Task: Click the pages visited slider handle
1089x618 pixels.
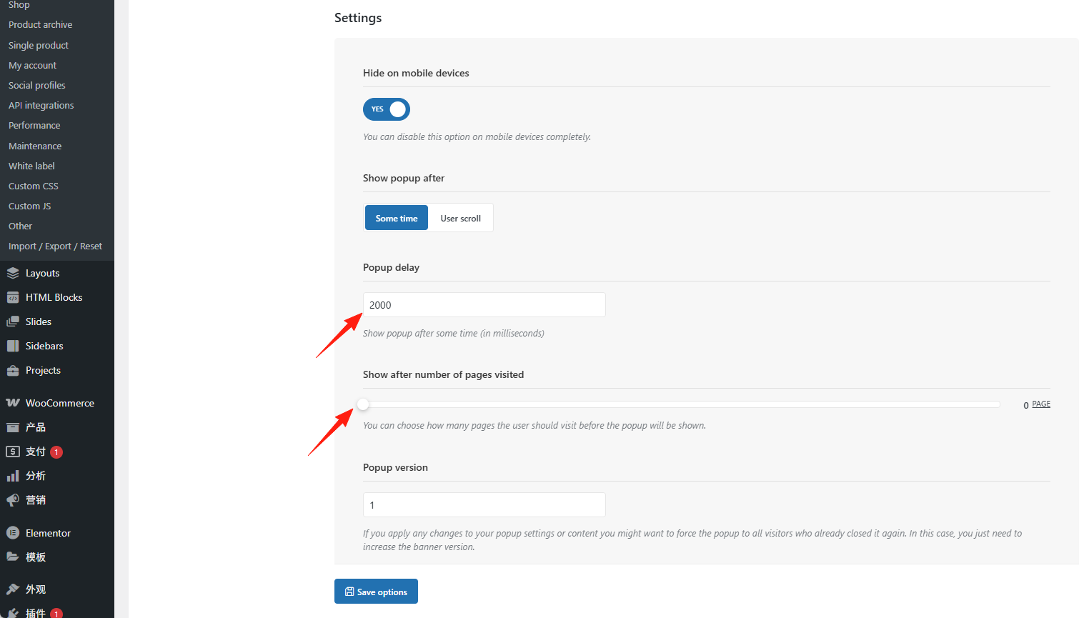Action: 363,404
